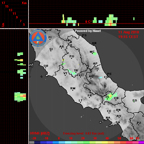Click the 'Freezing level 4.67 Km (asl)' text

click(84, 133)
